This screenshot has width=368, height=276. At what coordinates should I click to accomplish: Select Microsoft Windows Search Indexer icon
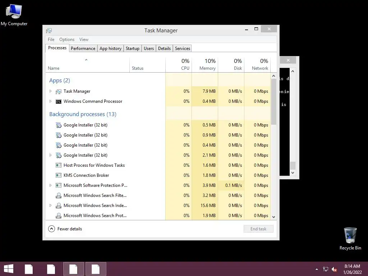[59, 206]
